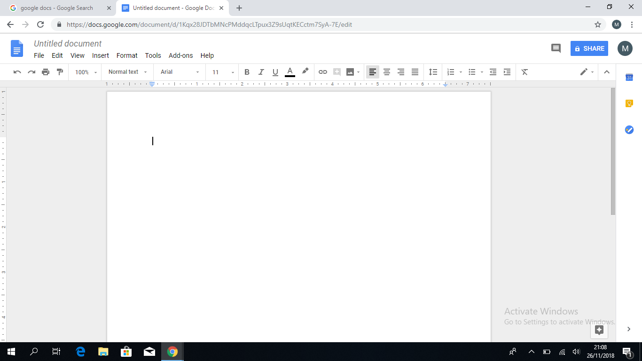
Task: Open the text color picker
Action: [290, 72]
